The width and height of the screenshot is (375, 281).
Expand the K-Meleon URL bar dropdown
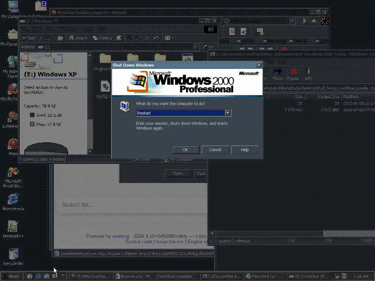(292, 21)
